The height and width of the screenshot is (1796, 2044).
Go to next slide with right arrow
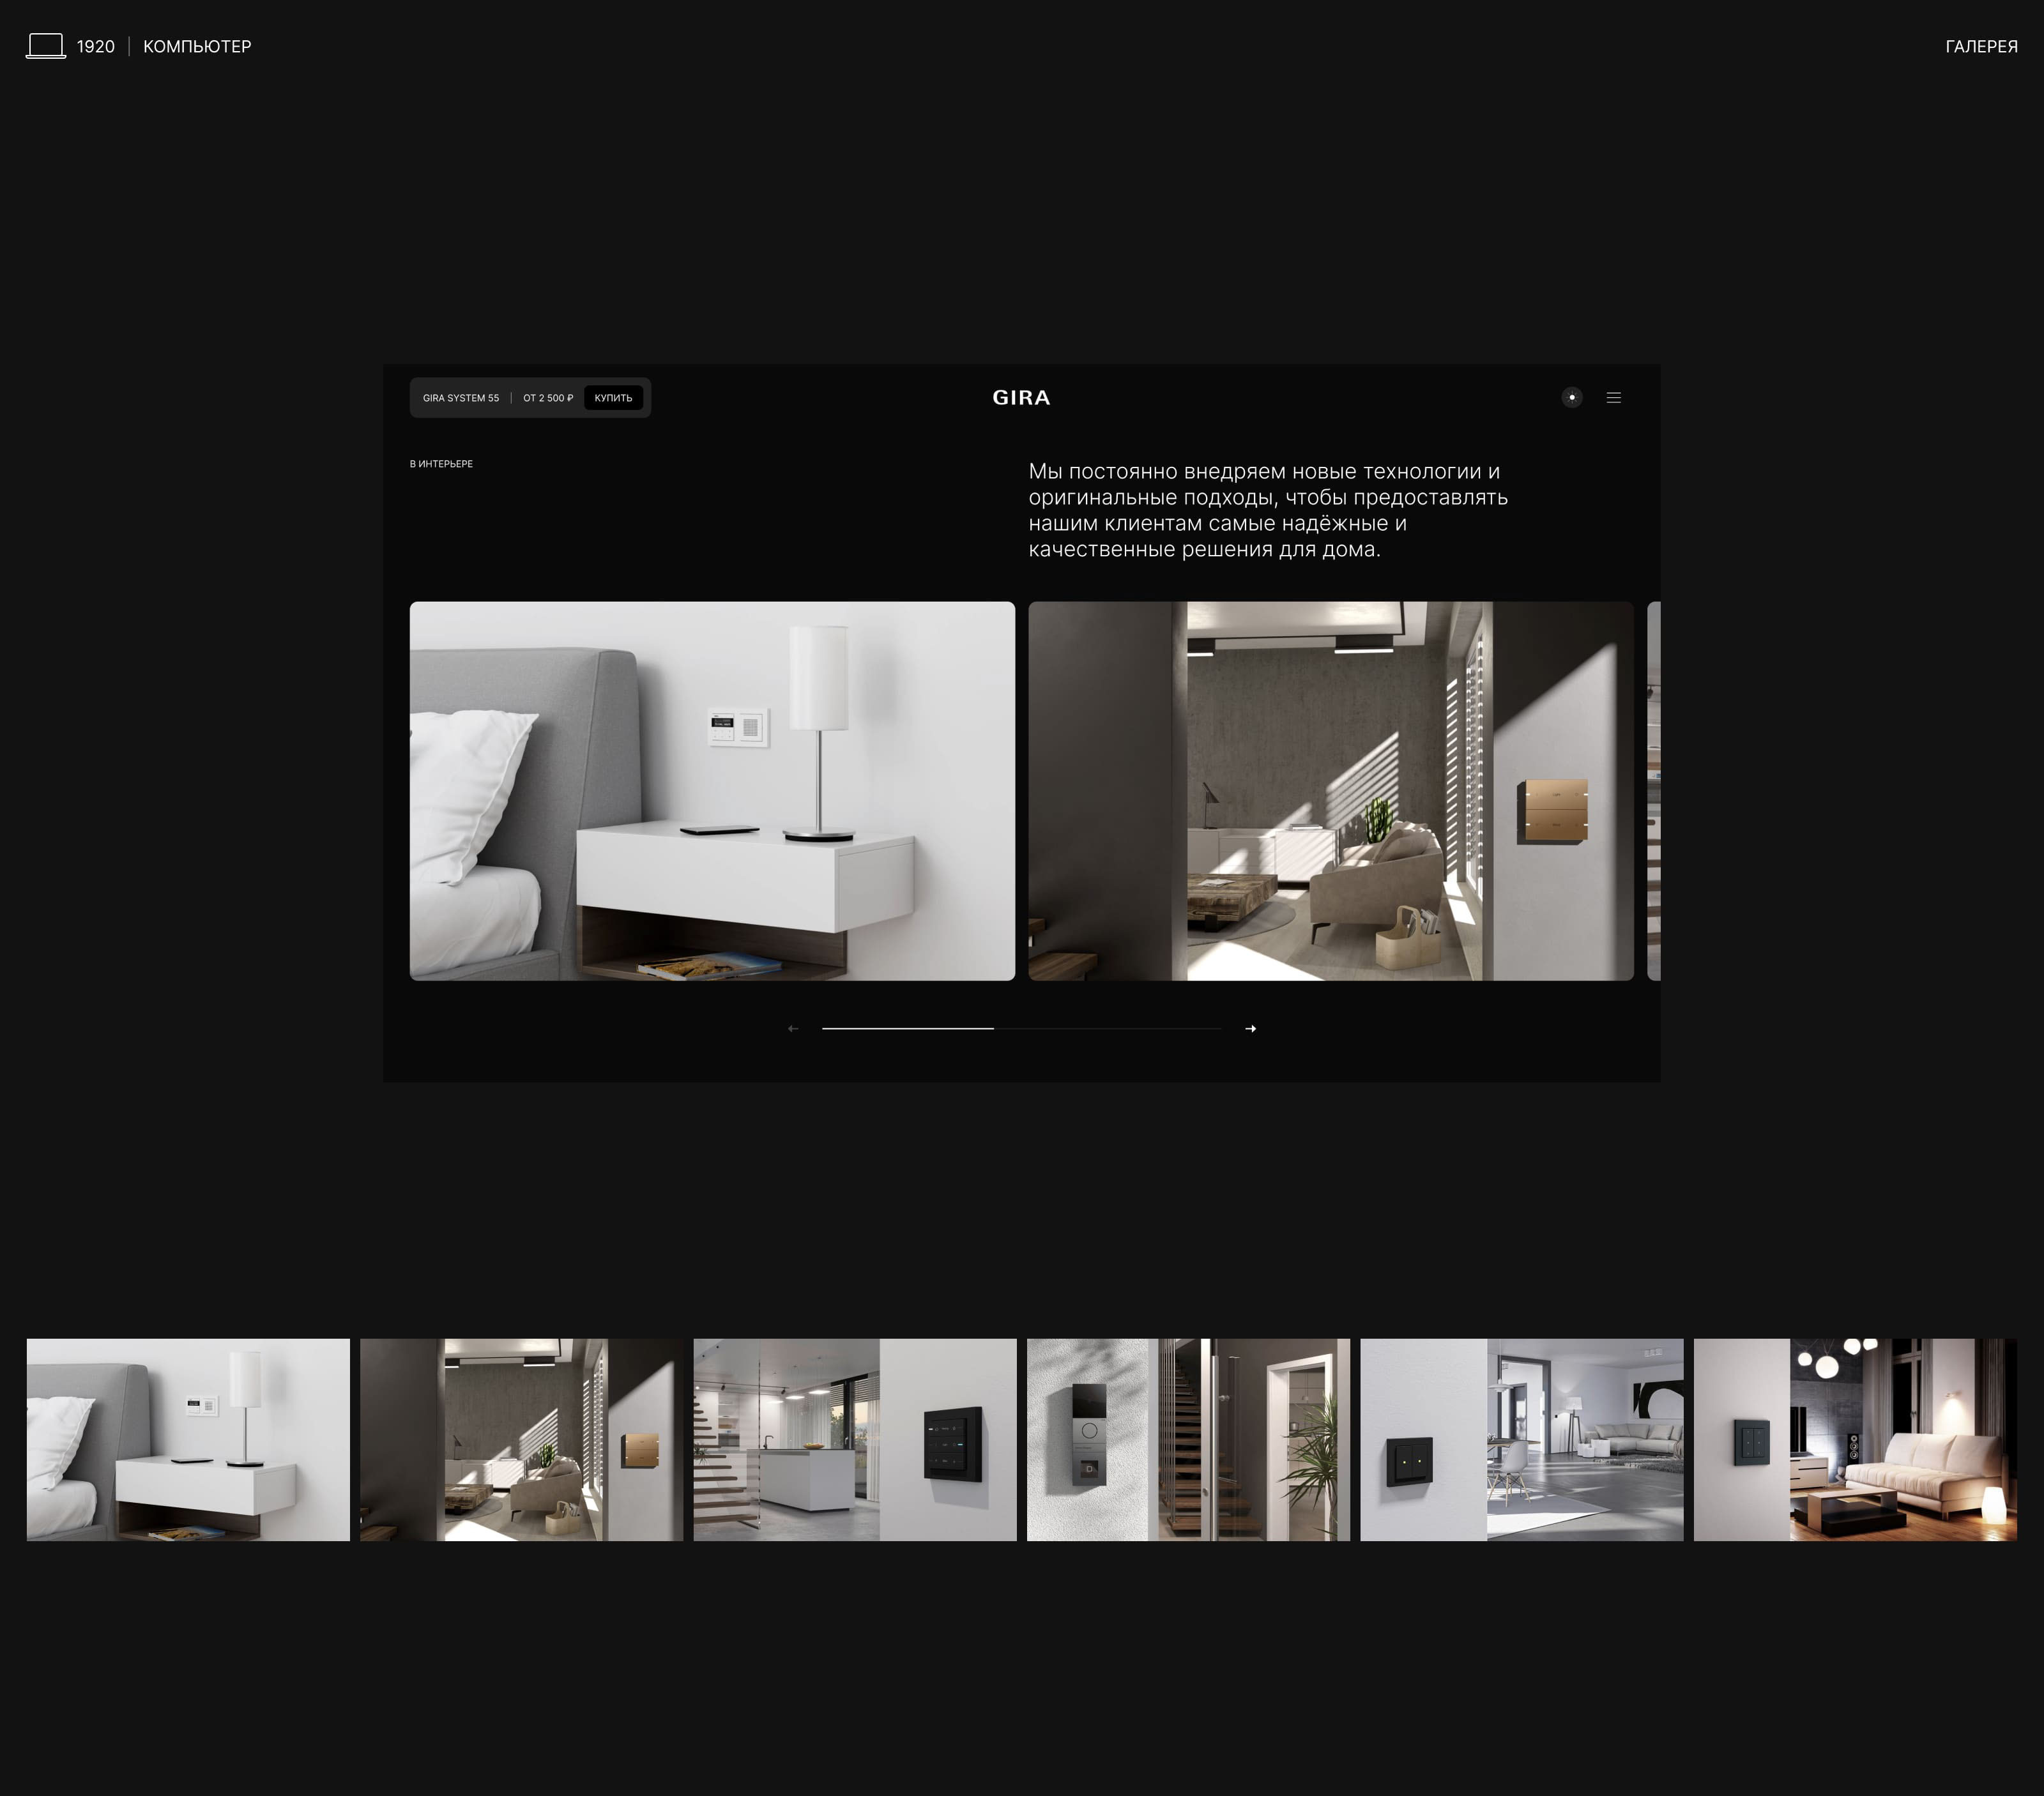(1250, 1028)
